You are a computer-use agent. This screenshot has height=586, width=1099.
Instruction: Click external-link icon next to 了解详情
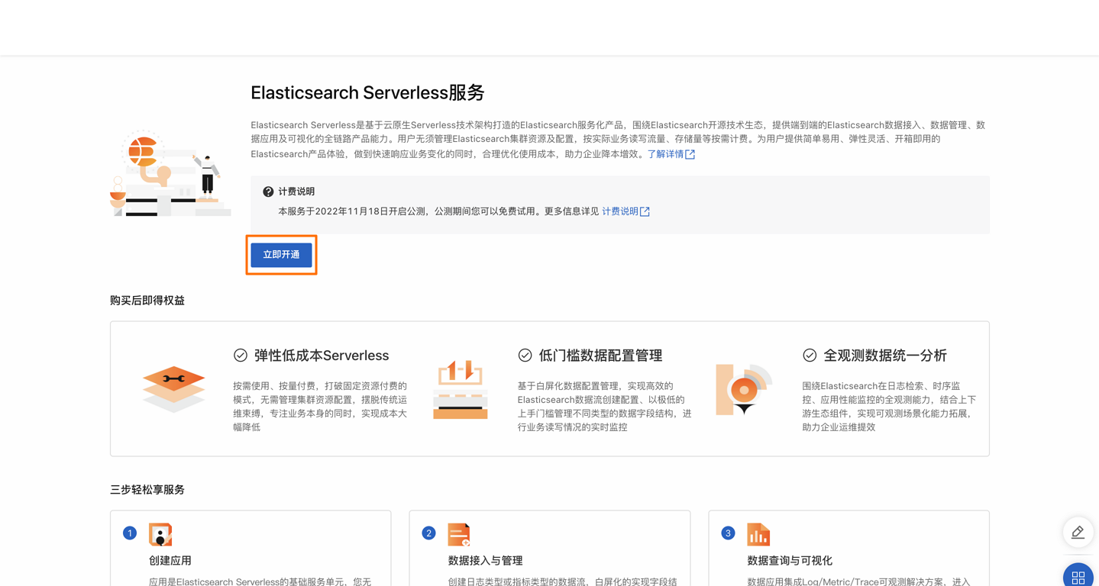coord(690,154)
